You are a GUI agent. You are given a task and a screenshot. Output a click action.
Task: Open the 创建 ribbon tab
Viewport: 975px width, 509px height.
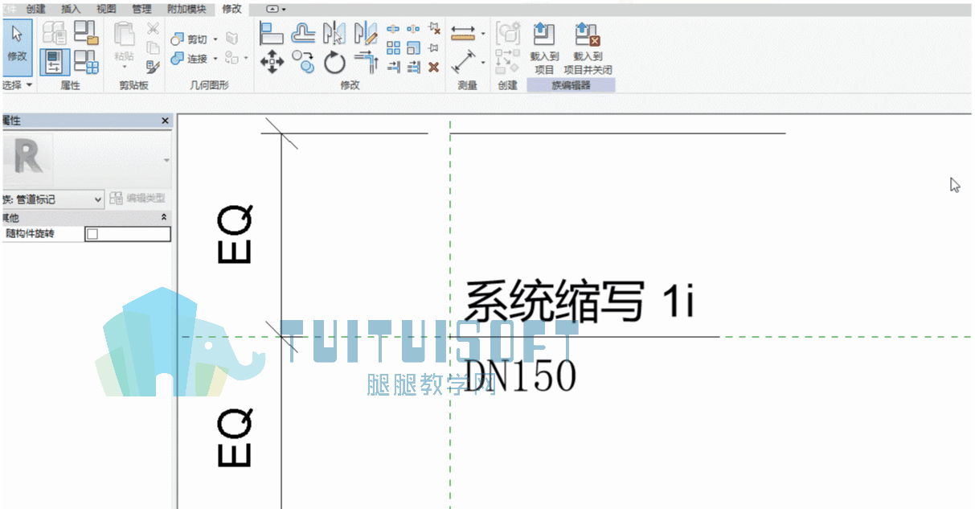click(x=35, y=9)
